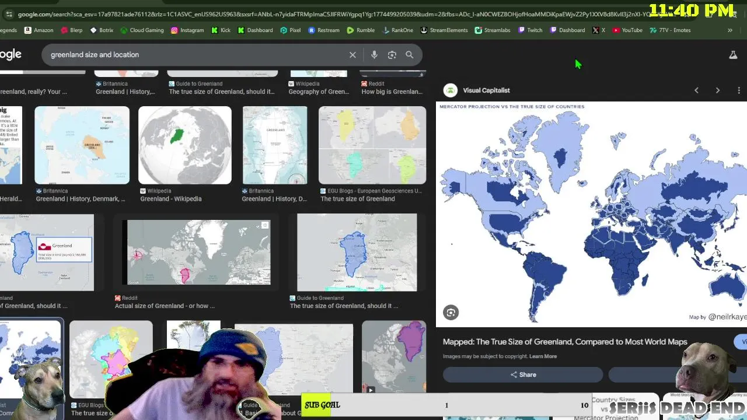The width and height of the screenshot is (747, 420).
Task: Open the Pixel bookmark
Action: click(290, 30)
